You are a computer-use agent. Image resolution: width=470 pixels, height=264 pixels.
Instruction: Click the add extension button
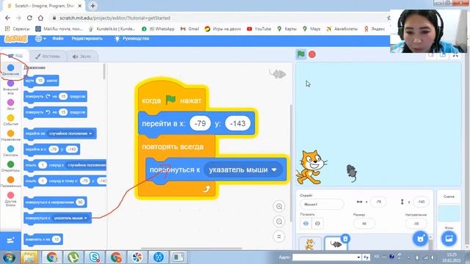[x=10, y=241]
